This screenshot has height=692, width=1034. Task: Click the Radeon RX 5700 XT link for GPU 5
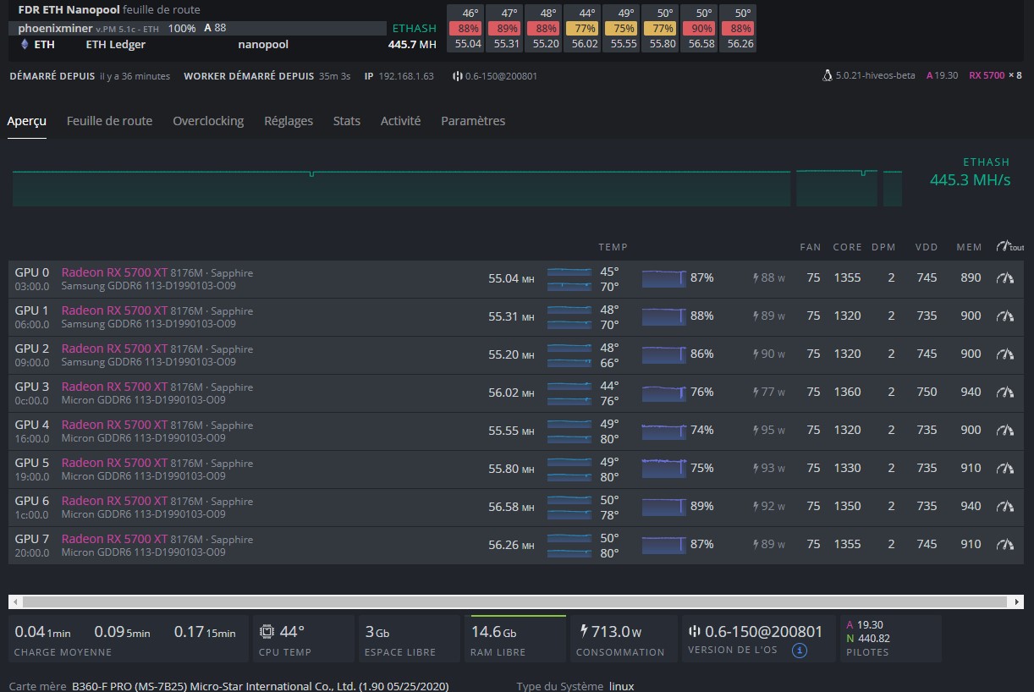[x=114, y=463]
